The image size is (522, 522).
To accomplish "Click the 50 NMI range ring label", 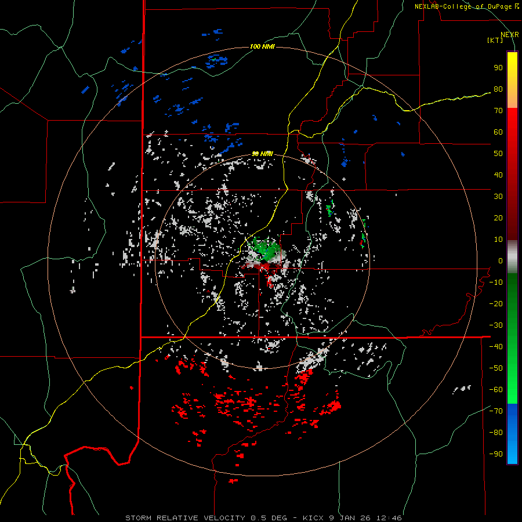I will [x=262, y=154].
